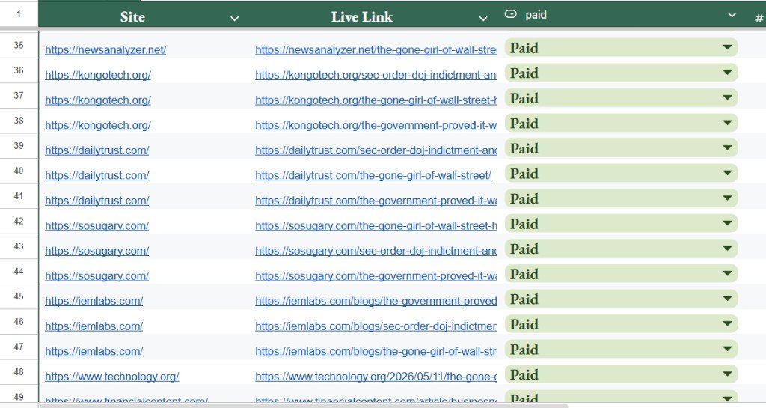Expand the Paid dropdown in row 43
Image resolution: width=766 pixels, height=408 pixels.
(727, 249)
